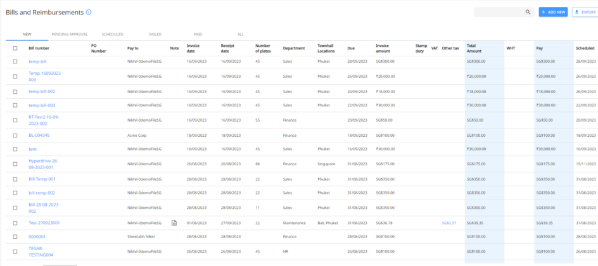Open the note icon on Test-270923001 row
This screenshot has height=266, width=598.
coord(174,223)
